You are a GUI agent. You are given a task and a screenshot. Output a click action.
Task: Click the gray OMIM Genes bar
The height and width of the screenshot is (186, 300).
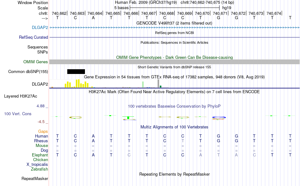pos(175,62)
